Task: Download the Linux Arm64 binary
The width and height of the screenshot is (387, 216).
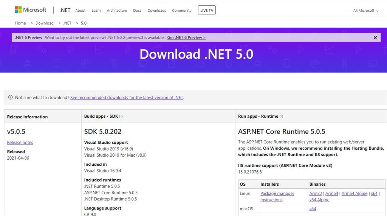Action: [332, 194]
